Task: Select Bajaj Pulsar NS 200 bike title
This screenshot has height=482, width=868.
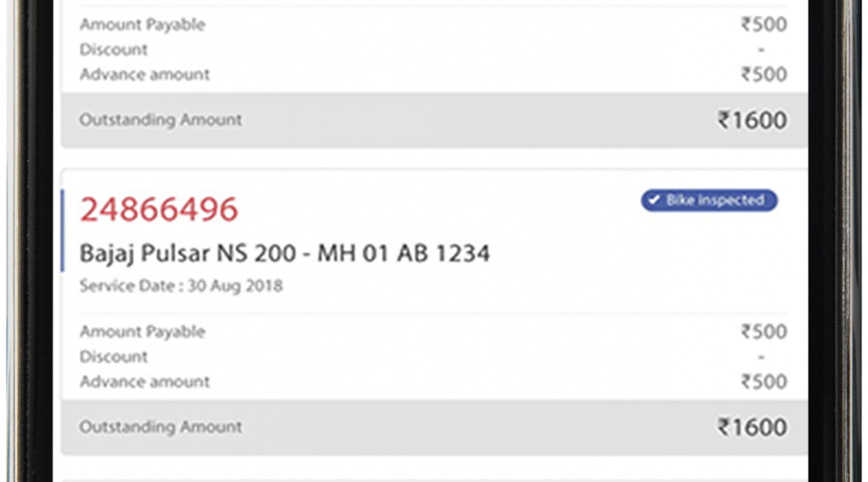Action: coord(284,254)
